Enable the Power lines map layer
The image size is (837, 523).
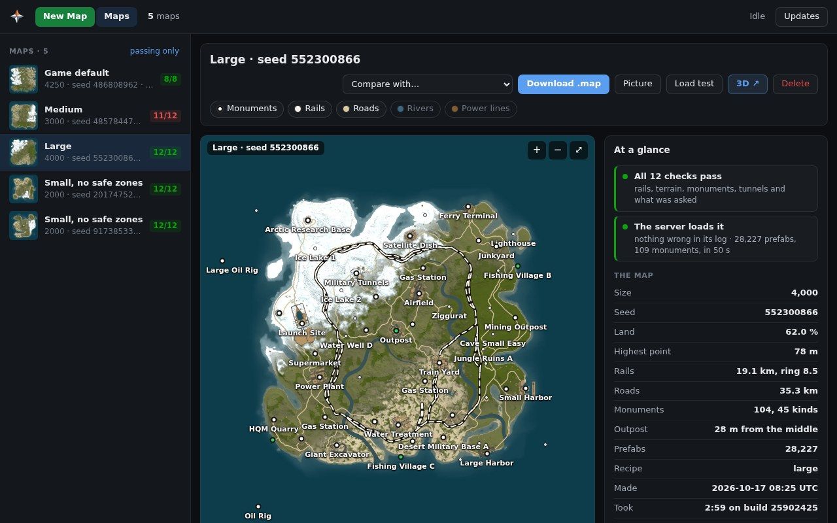[x=481, y=109]
